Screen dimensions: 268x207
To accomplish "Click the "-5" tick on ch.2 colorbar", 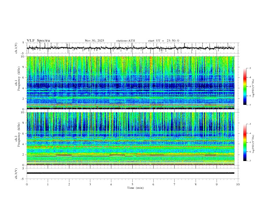I will click(x=250, y=142).
